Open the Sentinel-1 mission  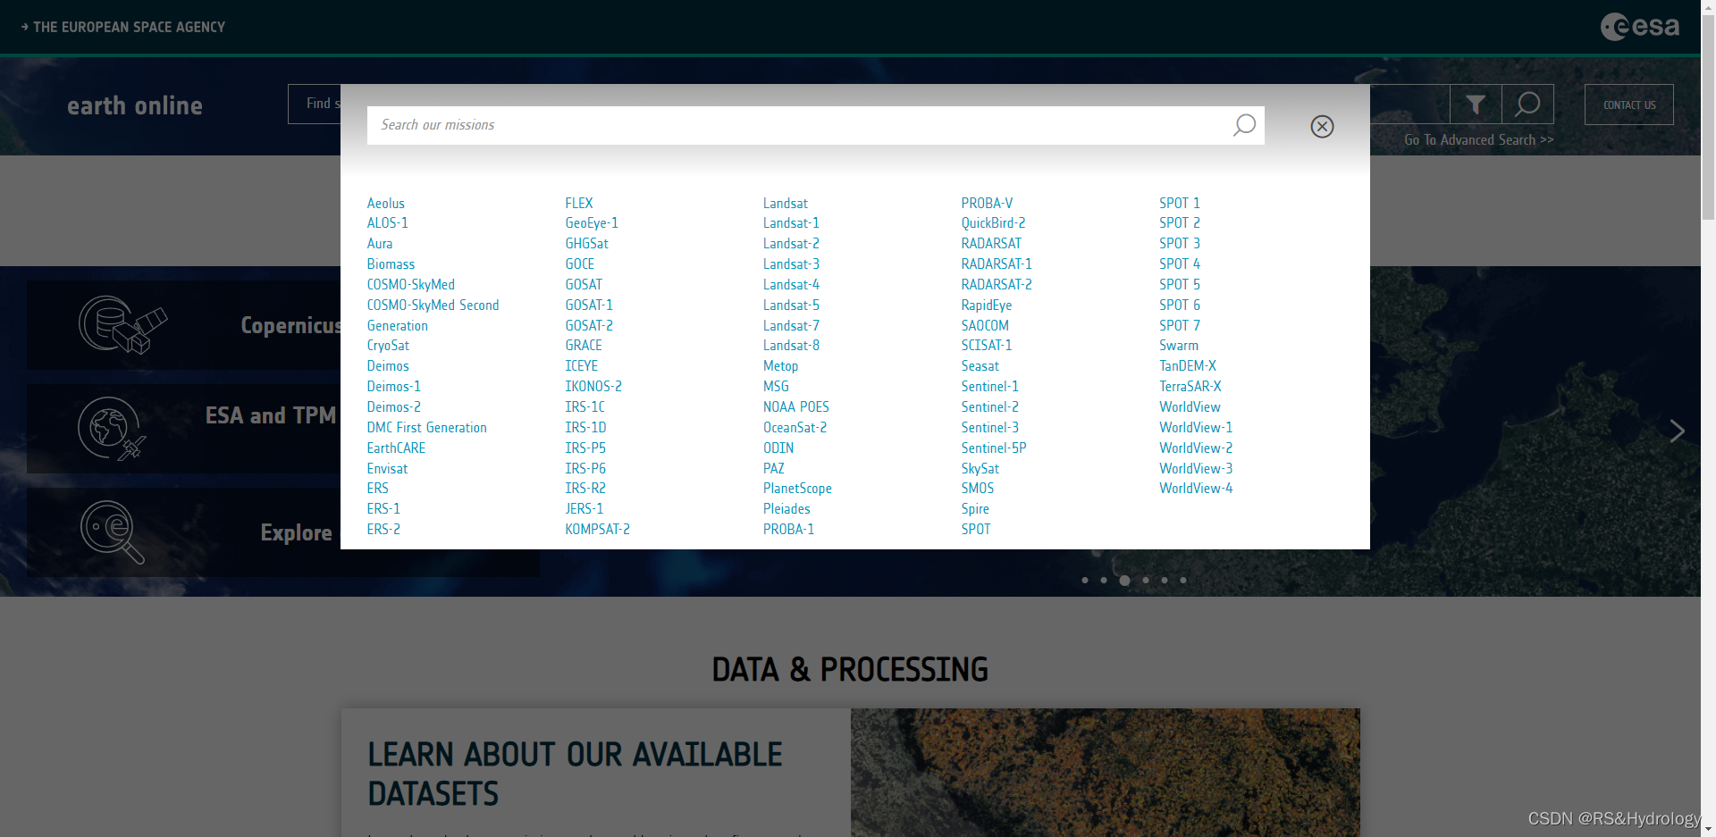[x=989, y=387]
